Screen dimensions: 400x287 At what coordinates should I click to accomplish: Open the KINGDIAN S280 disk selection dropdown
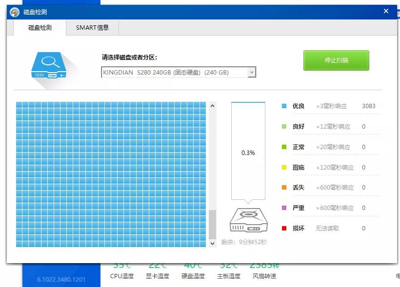176,72
